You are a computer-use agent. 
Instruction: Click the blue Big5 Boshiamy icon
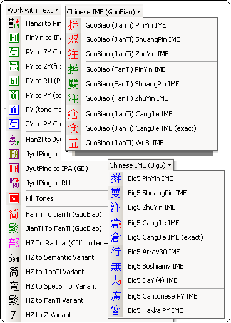pyautogui.click(x=116, y=266)
